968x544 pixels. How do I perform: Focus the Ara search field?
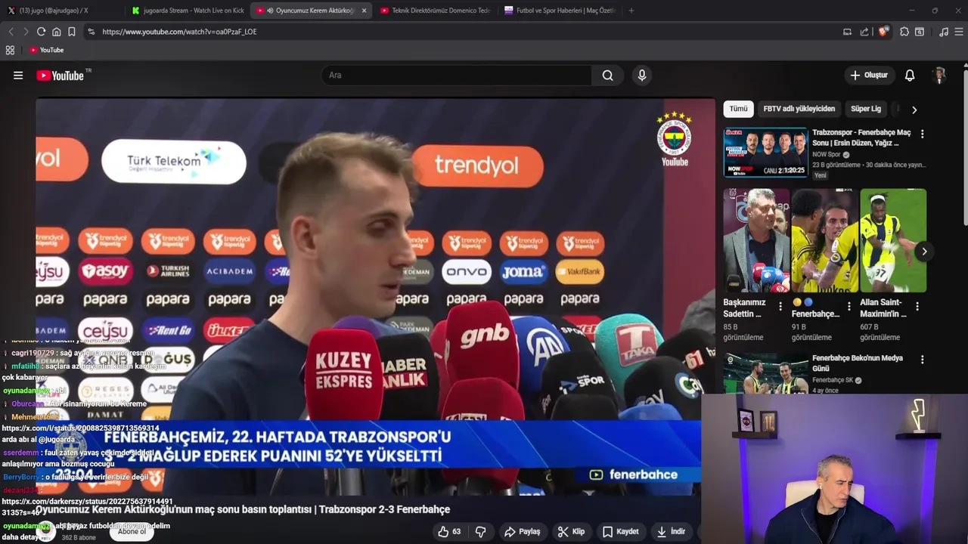pos(457,76)
